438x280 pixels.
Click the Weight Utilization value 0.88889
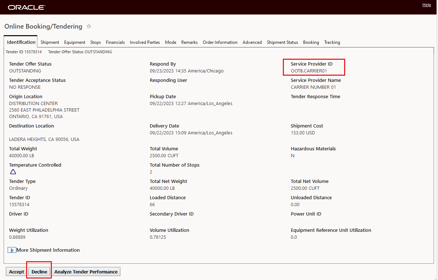click(17, 237)
